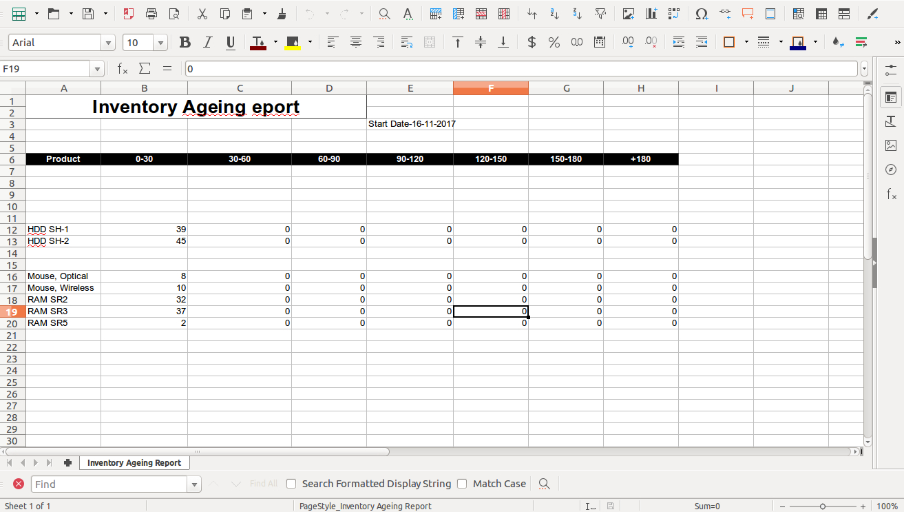Insert a special character
Image resolution: width=904 pixels, height=512 pixels.
point(702,14)
